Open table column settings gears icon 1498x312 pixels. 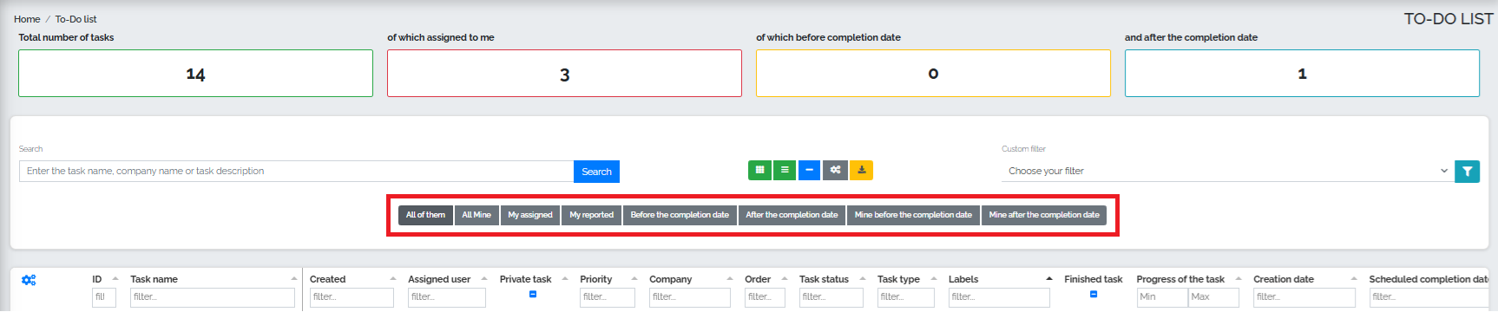click(x=29, y=280)
